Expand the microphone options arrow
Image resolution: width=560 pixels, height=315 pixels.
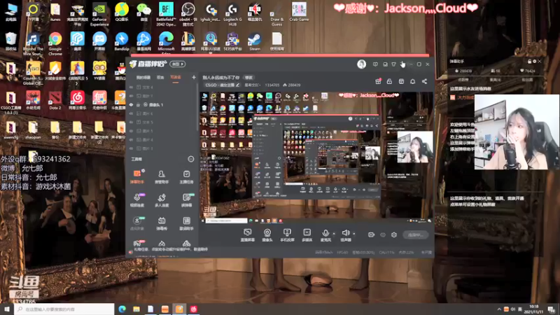click(x=334, y=234)
